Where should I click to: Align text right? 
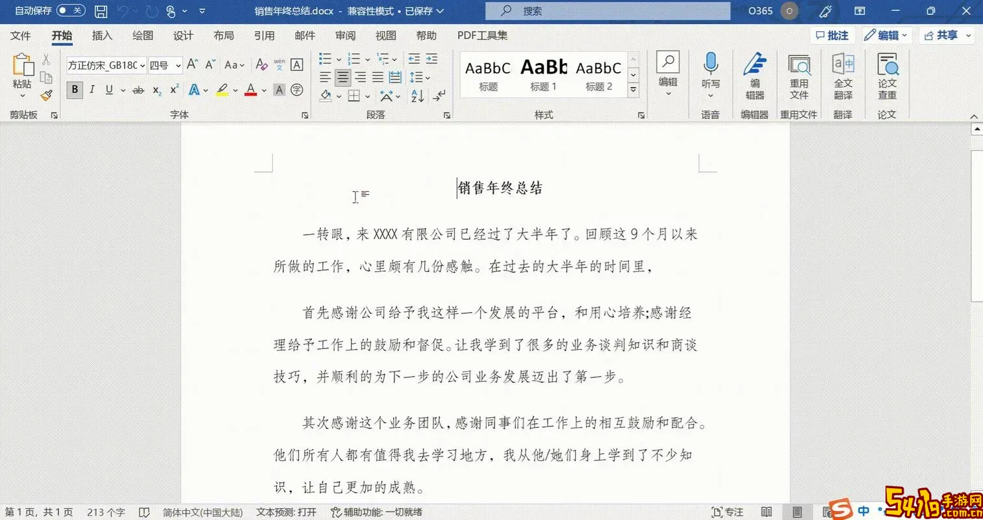tap(360, 77)
